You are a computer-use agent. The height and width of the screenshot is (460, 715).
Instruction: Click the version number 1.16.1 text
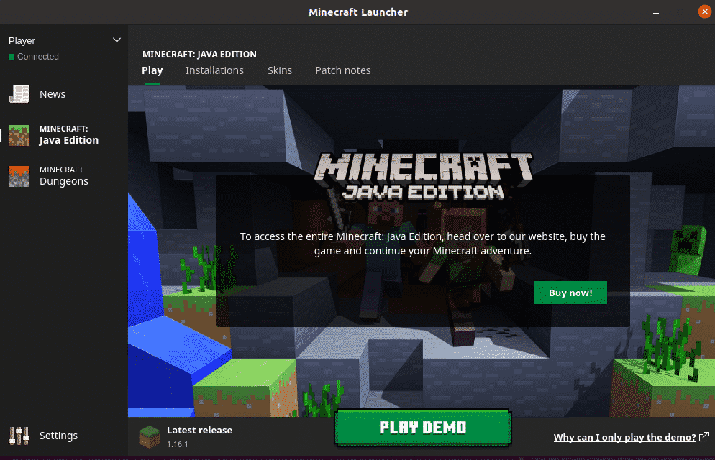pos(178,444)
